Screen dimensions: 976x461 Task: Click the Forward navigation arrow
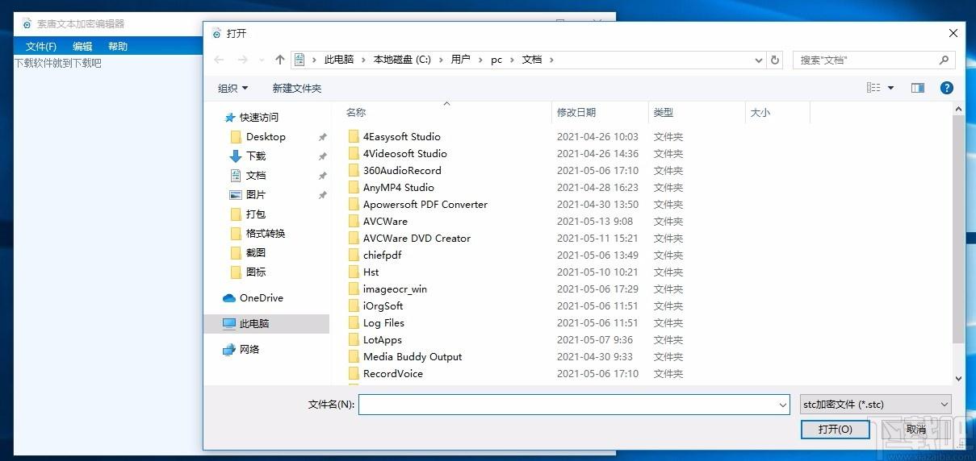click(x=242, y=60)
